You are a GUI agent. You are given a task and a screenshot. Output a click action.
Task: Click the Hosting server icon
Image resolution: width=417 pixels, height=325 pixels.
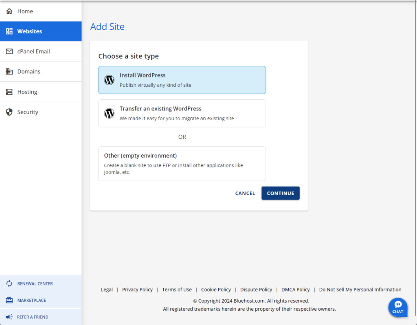[x=9, y=92]
